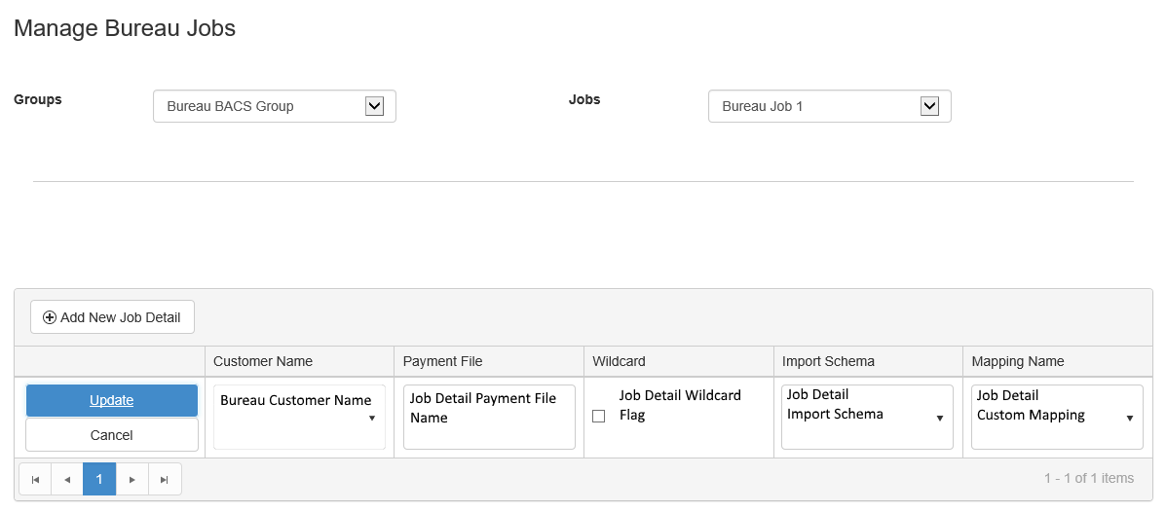
Task: Go to last page of results
Action: 165,479
